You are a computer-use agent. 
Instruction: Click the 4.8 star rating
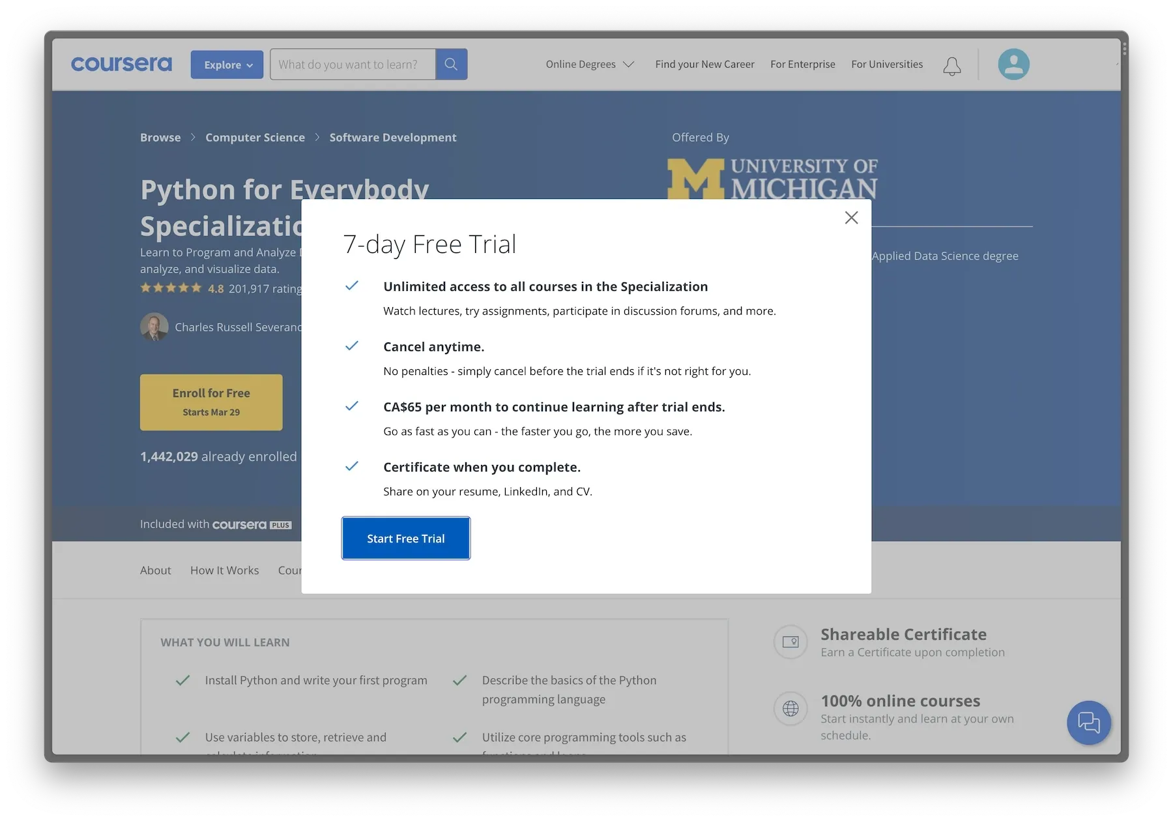coord(182,288)
